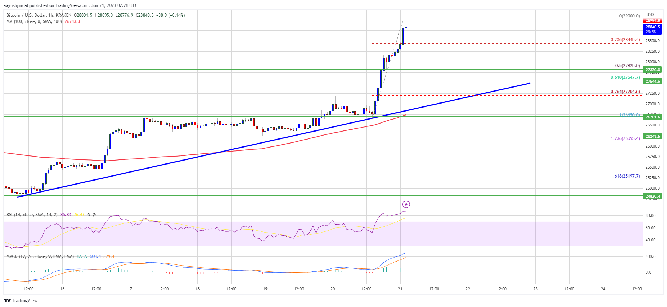The height and width of the screenshot is (307, 667).
Task: Select the Fib 0.764(27204.6) label
Action: click(625, 92)
